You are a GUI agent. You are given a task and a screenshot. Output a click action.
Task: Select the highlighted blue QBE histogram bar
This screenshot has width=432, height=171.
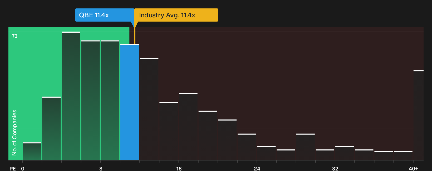(130, 102)
